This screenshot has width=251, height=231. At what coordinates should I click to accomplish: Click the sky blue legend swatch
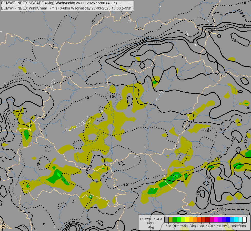[x=232, y=220]
